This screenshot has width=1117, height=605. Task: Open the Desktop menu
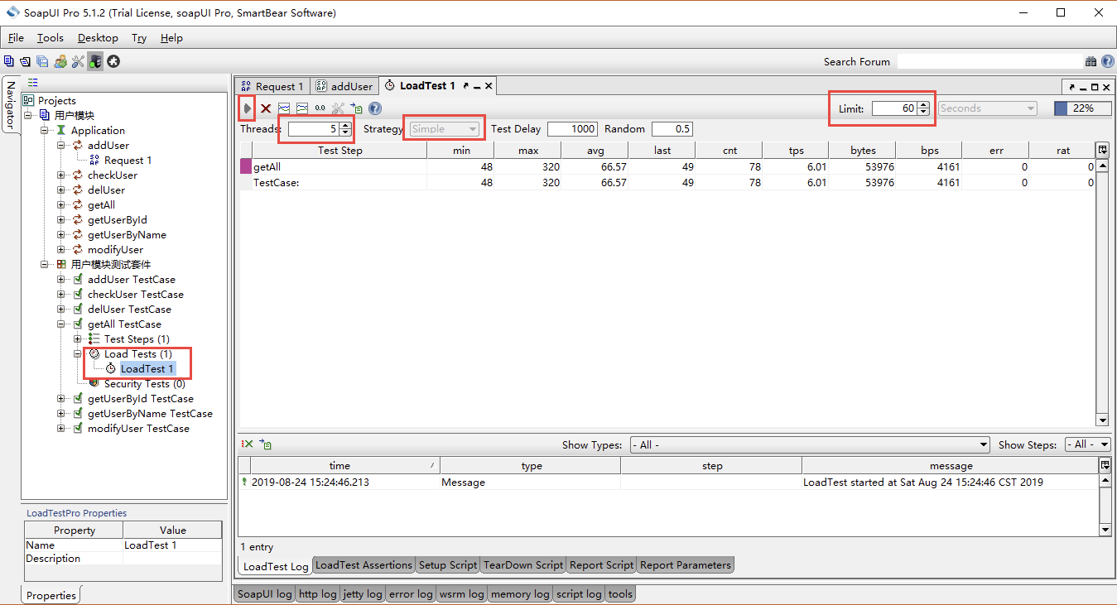point(98,37)
